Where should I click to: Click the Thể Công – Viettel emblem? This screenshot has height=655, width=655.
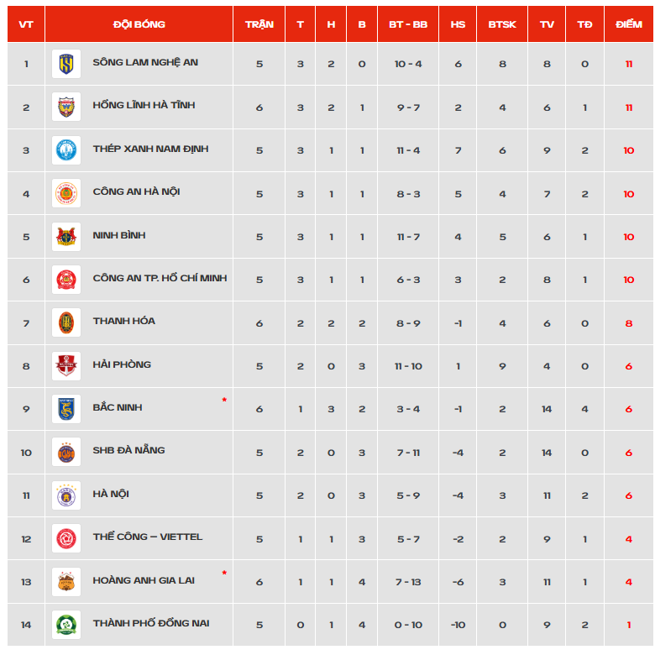(x=66, y=539)
